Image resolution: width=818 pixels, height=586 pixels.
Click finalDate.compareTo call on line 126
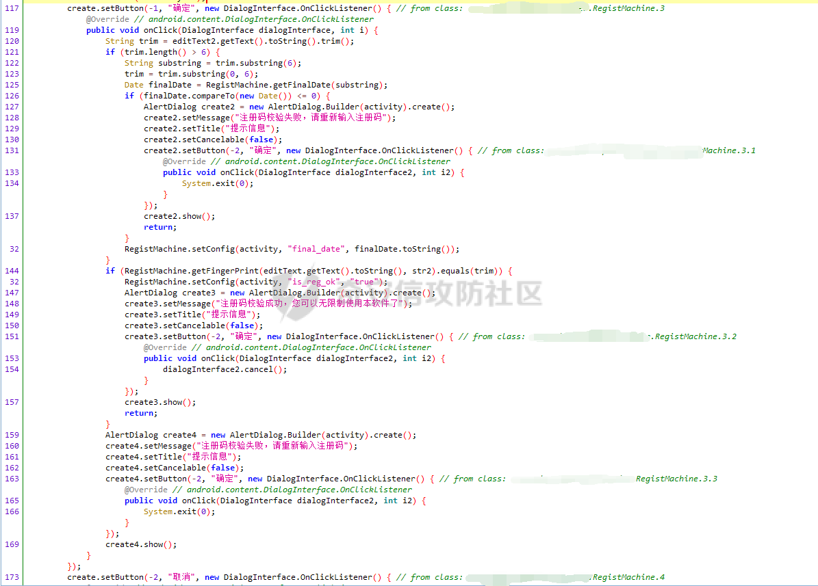[185, 96]
